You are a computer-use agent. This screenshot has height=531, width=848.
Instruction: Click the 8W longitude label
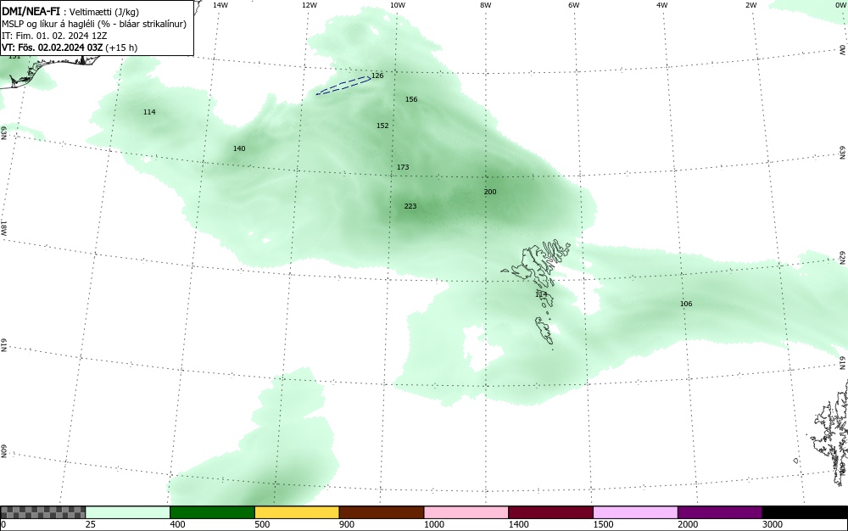486,5
